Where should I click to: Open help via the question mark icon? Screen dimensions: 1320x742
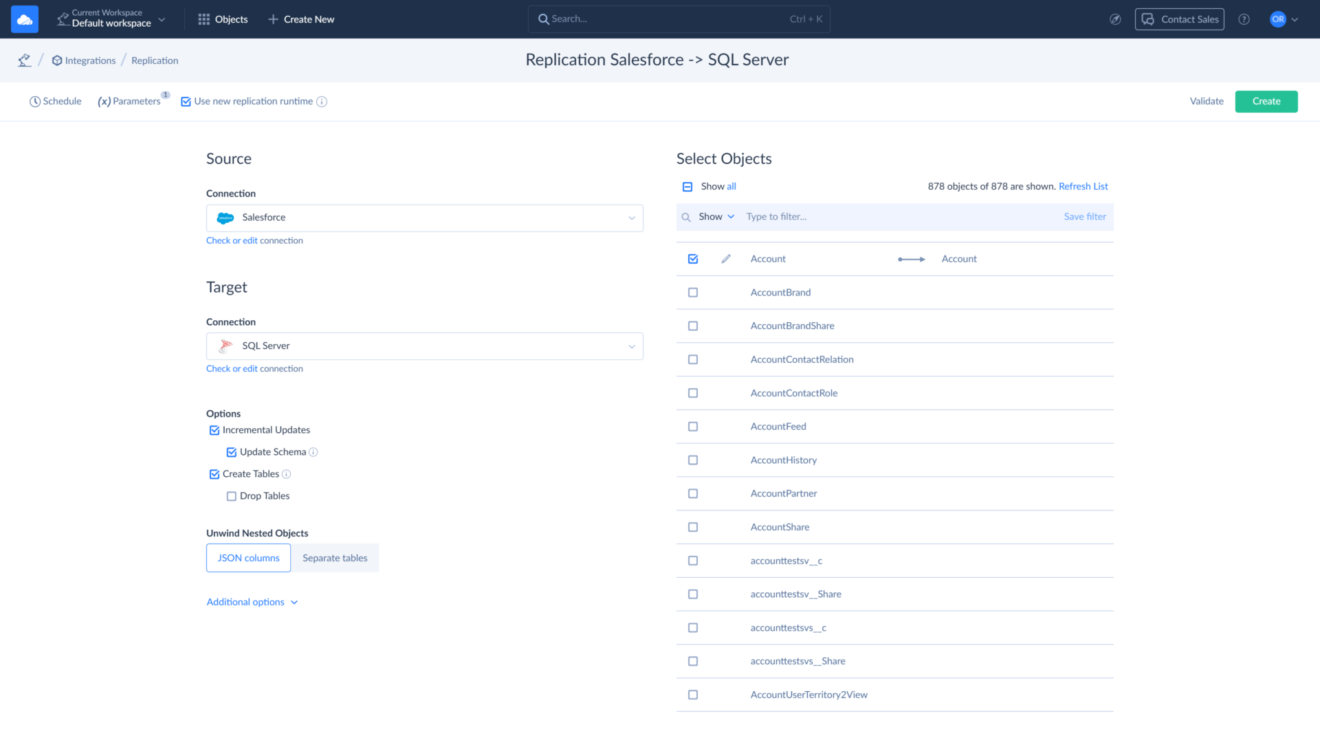point(1244,19)
